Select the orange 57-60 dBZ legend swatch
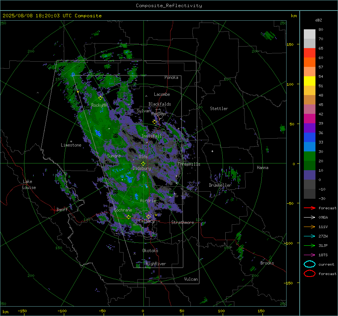This screenshot has height=316, width=338. click(309, 62)
